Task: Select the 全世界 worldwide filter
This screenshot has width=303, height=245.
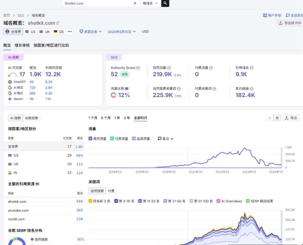Action: click(13, 32)
